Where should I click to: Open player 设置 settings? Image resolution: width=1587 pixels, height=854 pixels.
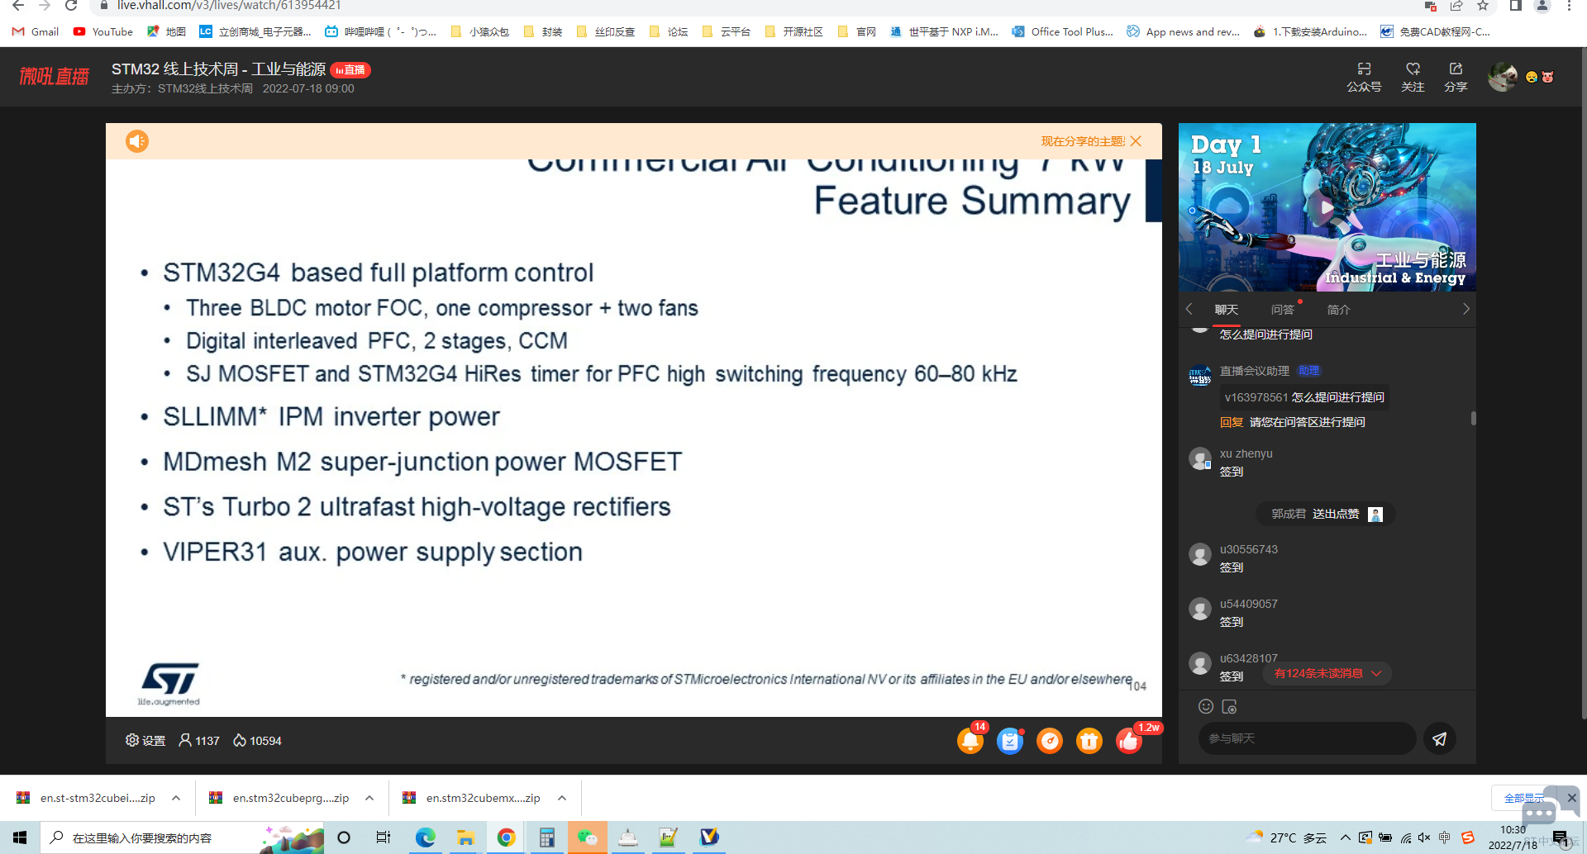145,741
